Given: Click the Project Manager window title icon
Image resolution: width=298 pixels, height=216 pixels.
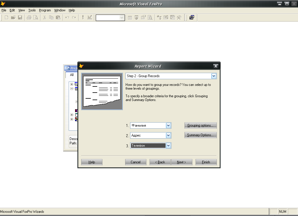Looking at the screenshot, I should coord(67,68).
